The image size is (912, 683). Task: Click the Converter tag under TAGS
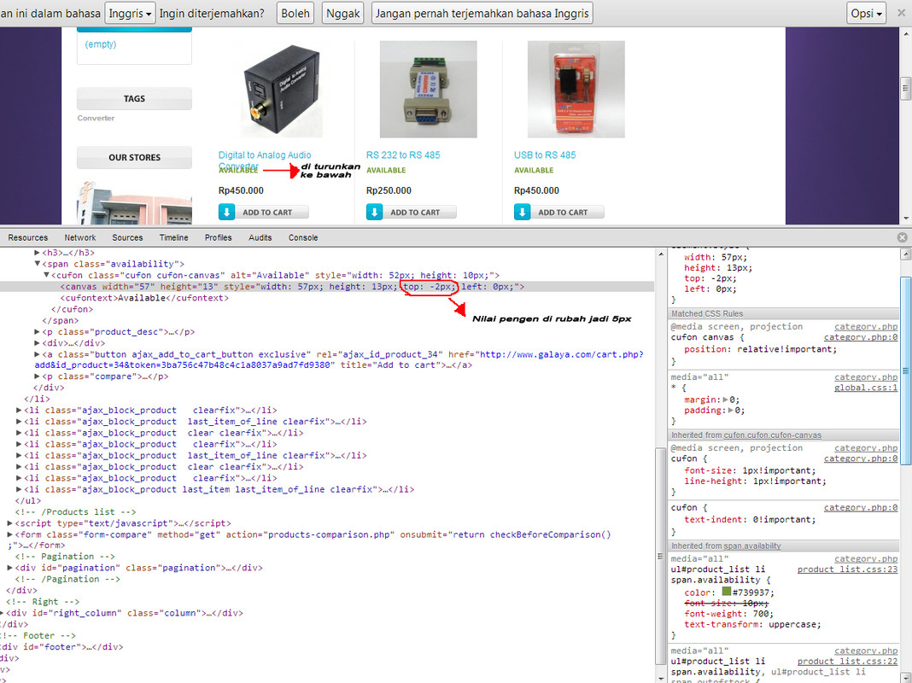tap(96, 118)
